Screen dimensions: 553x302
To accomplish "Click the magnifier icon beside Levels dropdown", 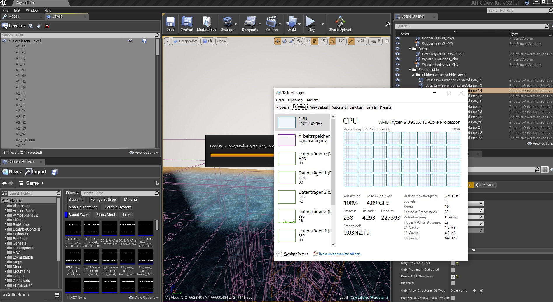I will [31, 26].
